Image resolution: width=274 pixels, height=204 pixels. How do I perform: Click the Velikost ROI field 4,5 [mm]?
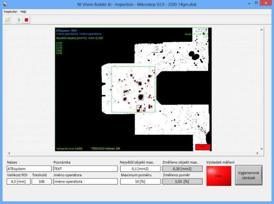click(19, 182)
